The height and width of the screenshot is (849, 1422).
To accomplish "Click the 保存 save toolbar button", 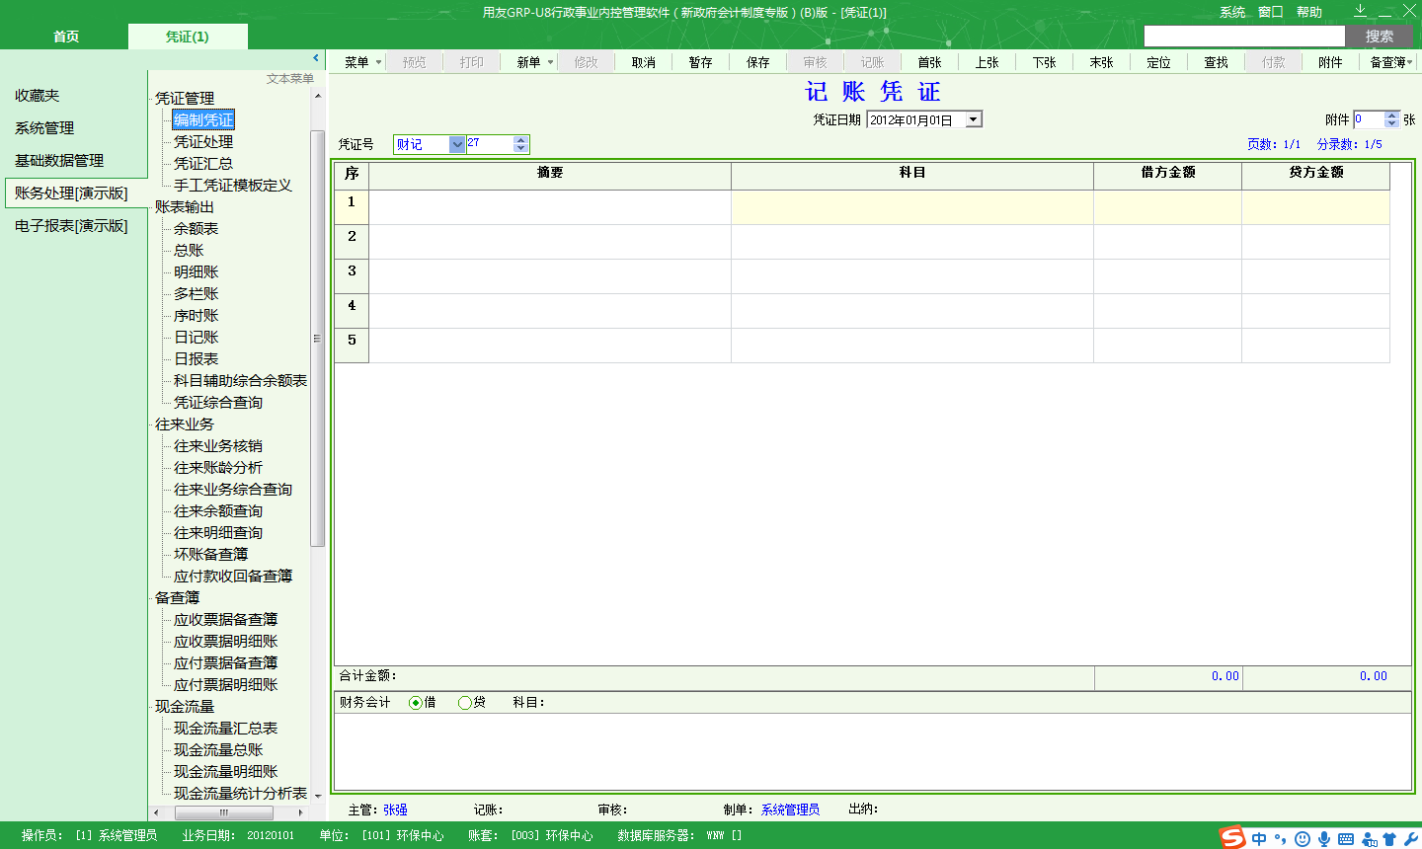I will pyautogui.click(x=757, y=62).
